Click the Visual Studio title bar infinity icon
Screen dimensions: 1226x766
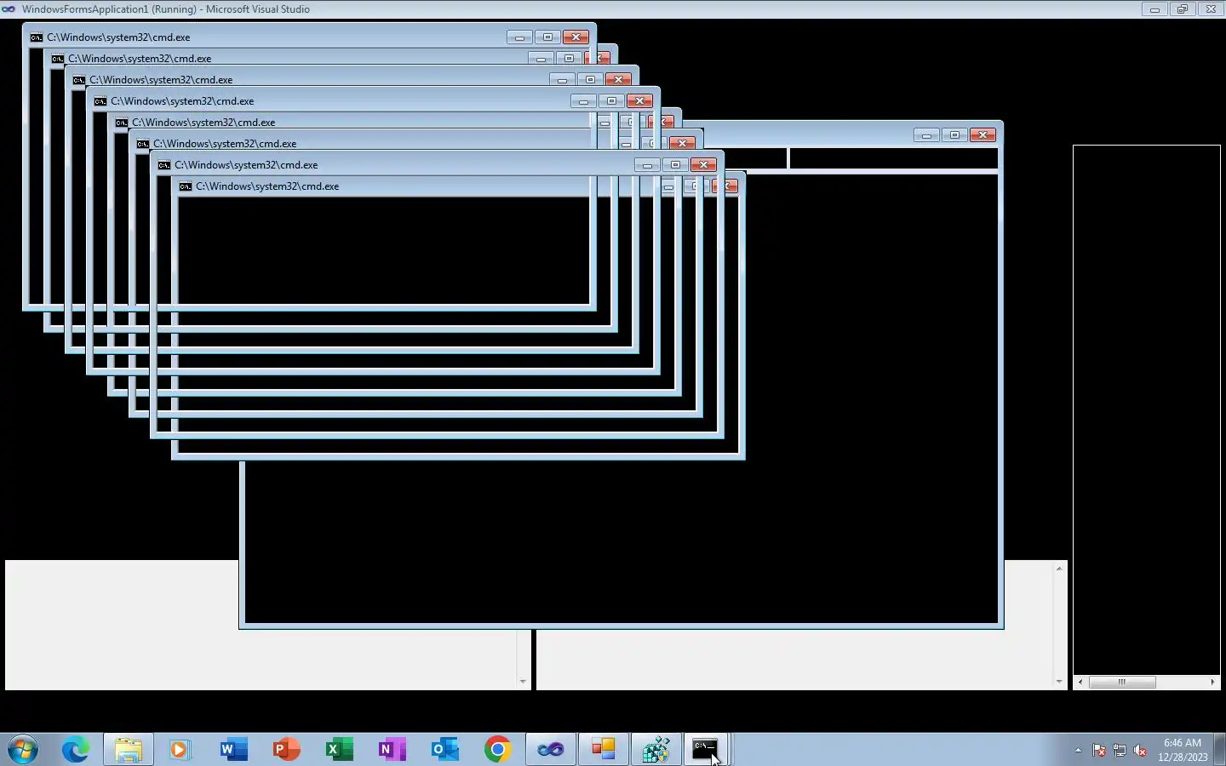(x=9, y=9)
